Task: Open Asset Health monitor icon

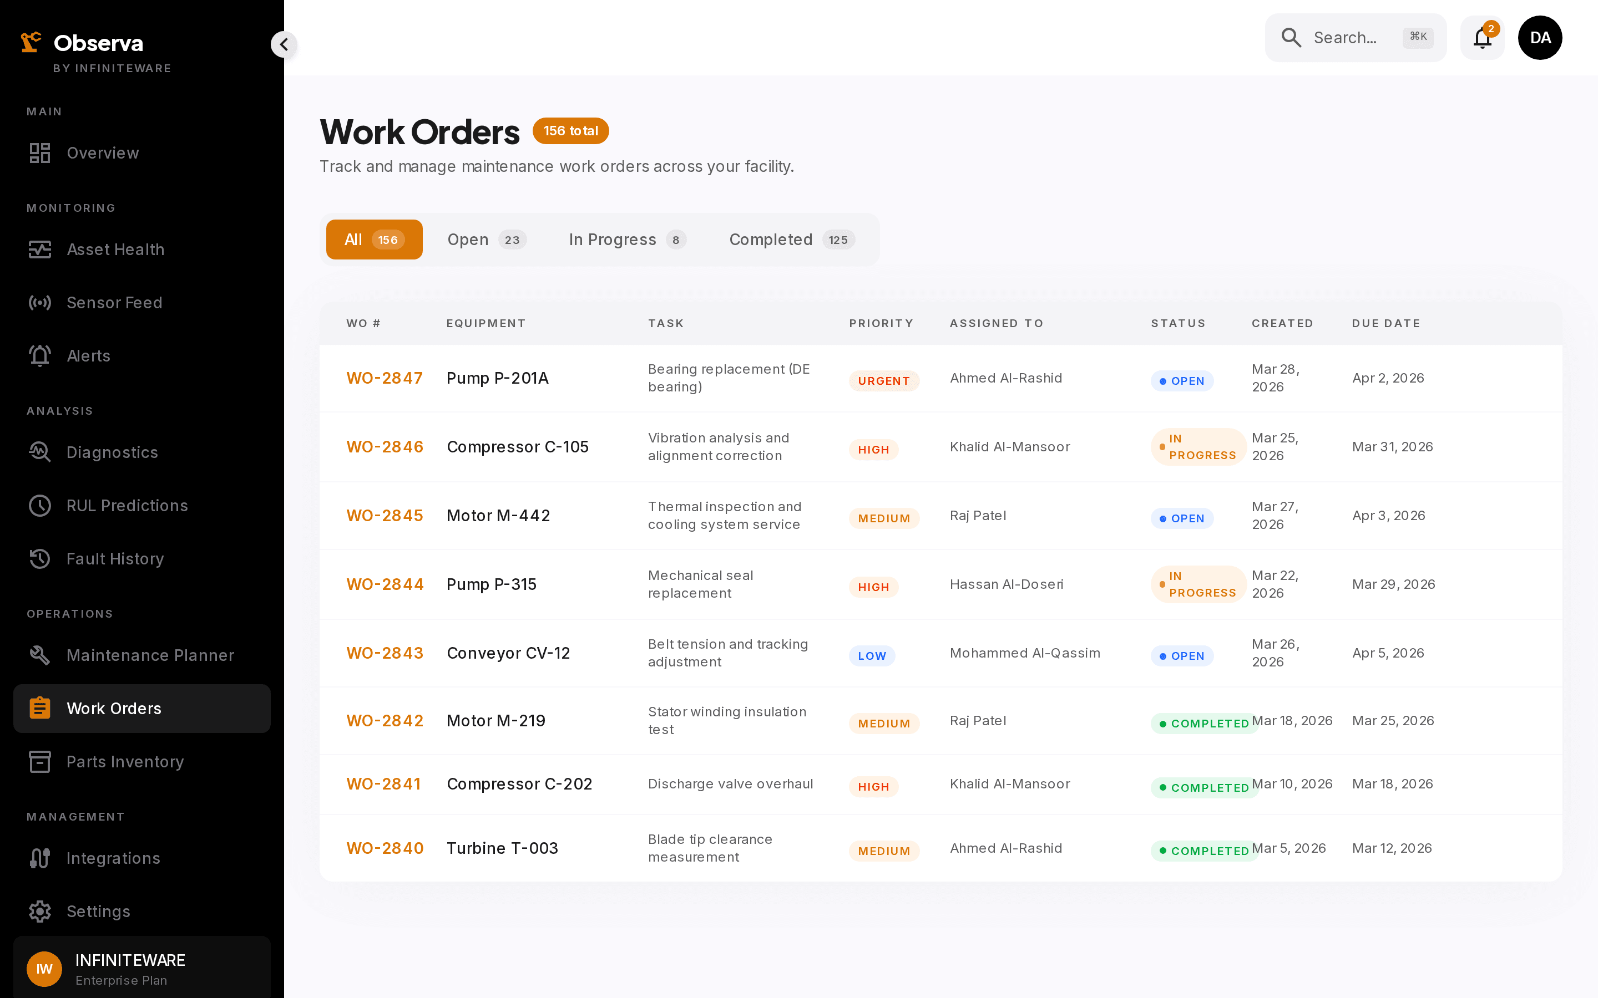Action: (39, 249)
